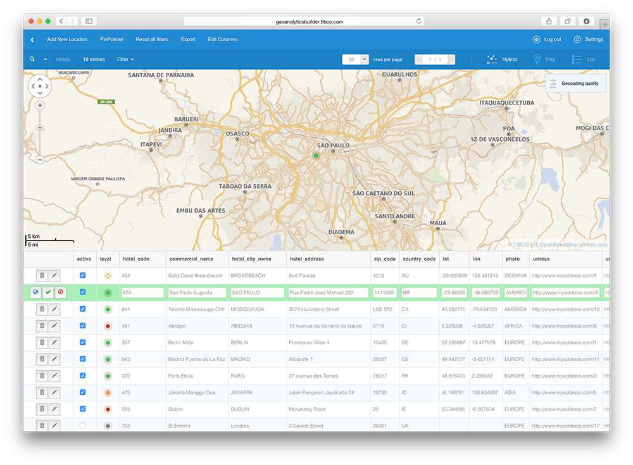The image size is (633, 465).
Task: Click the search magnifier icon
Action: (x=32, y=59)
